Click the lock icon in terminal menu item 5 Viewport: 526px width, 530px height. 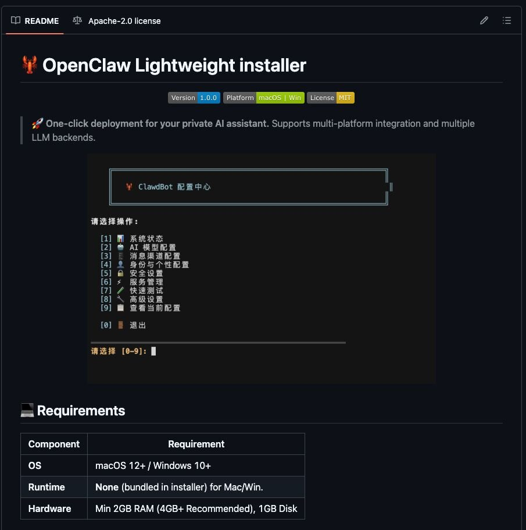click(120, 273)
